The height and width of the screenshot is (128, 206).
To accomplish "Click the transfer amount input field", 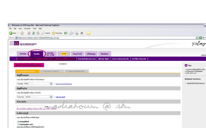I will 31,106.
